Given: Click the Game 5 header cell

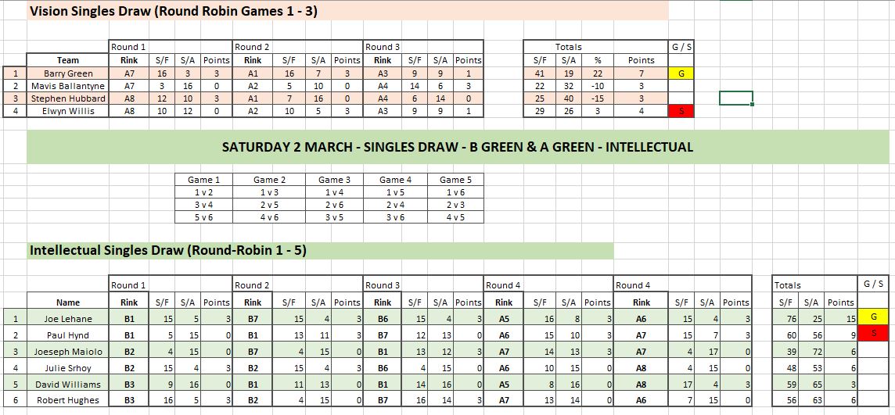Looking at the screenshot, I should [455, 180].
